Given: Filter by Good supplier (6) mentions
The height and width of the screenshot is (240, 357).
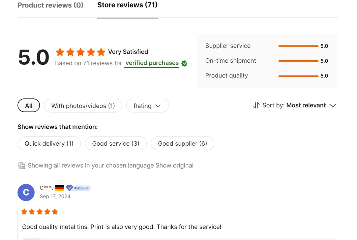Looking at the screenshot, I should point(182,144).
